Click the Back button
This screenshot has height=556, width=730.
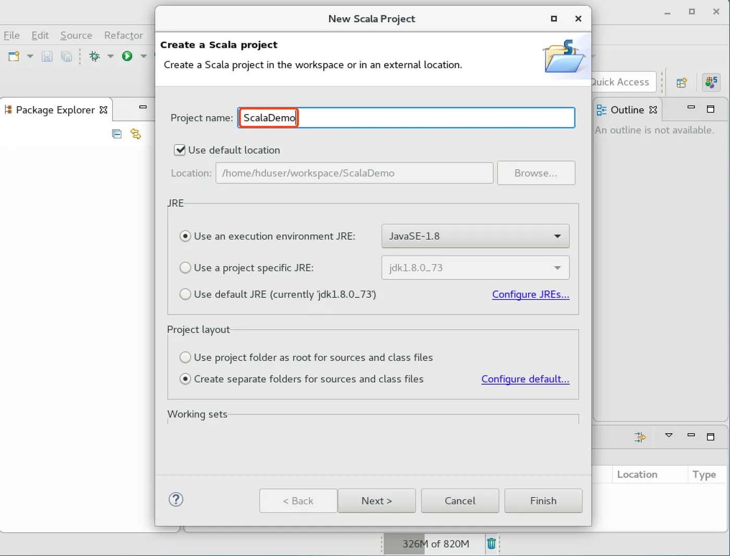298,501
